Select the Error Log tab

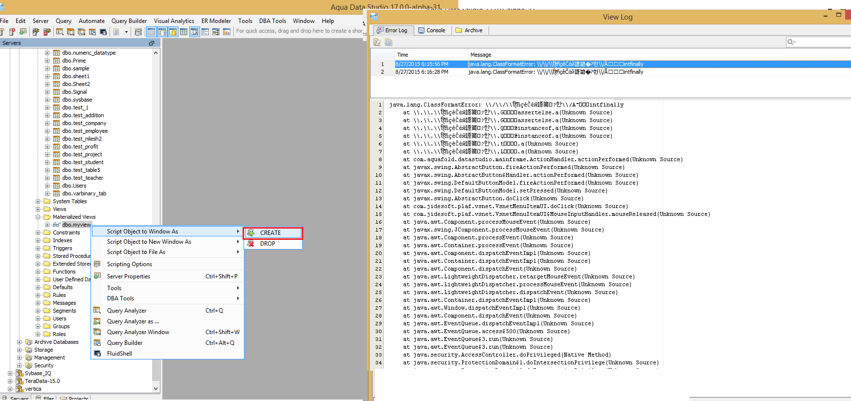pos(393,30)
